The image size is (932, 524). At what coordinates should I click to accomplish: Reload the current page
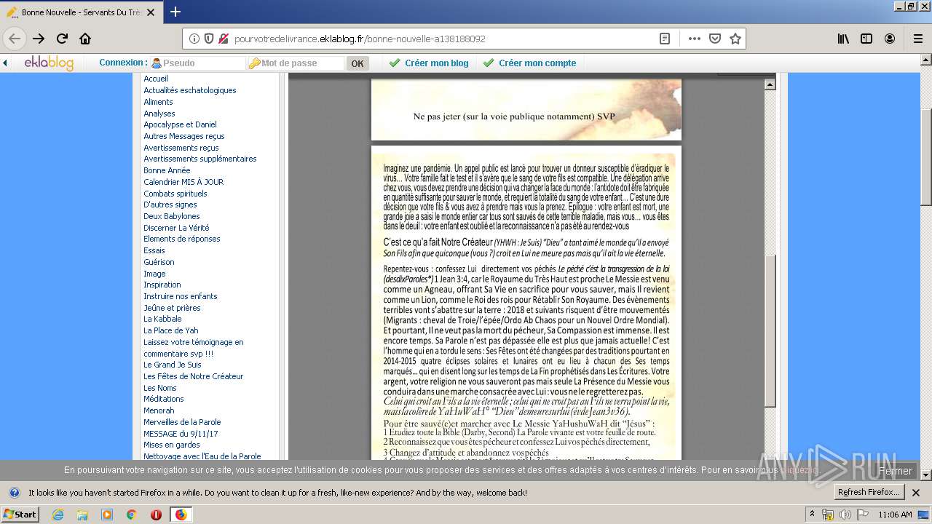coord(62,39)
